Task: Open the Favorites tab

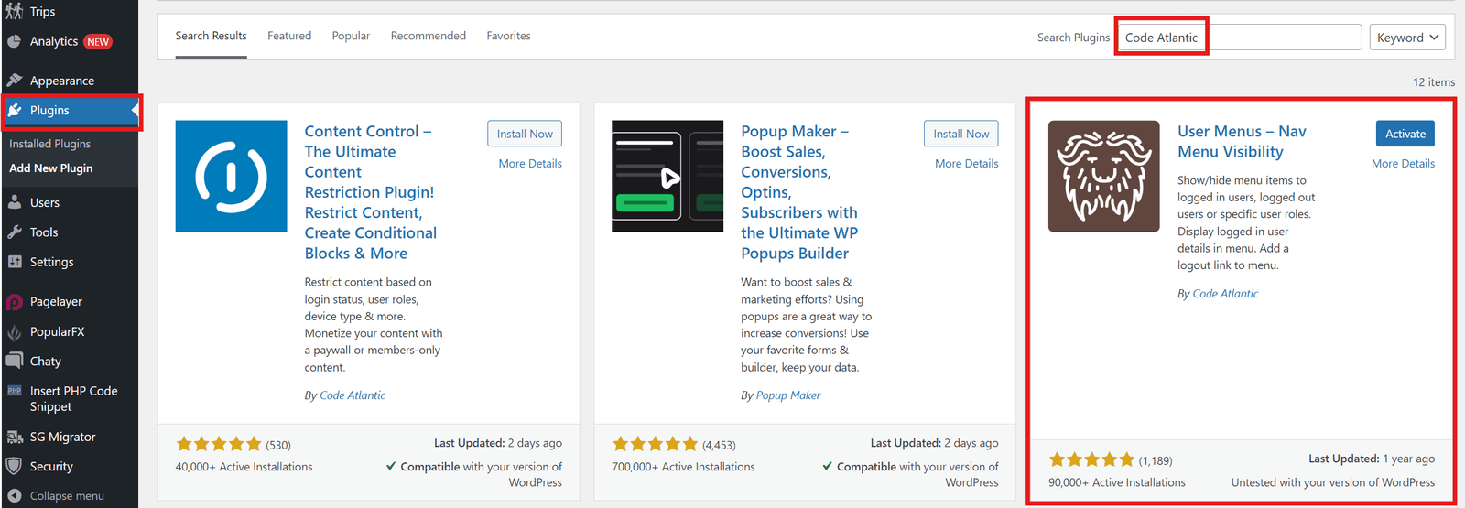Action: (x=508, y=36)
